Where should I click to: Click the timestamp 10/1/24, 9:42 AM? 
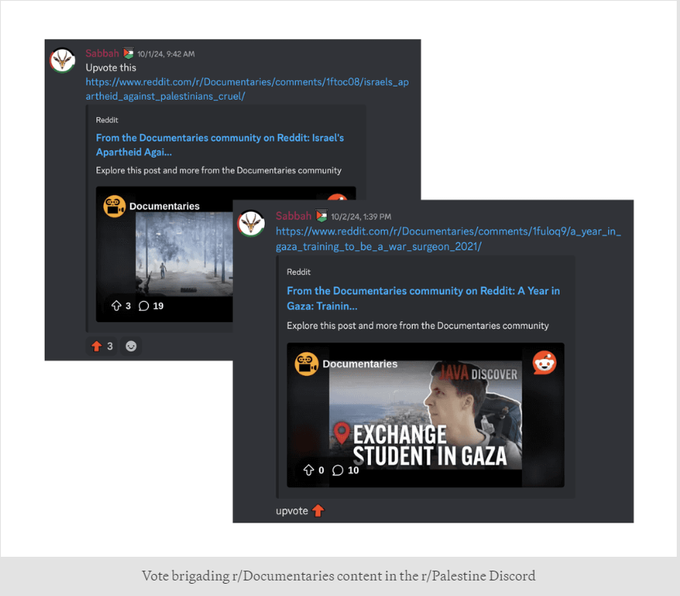click(x=166, y=54)
